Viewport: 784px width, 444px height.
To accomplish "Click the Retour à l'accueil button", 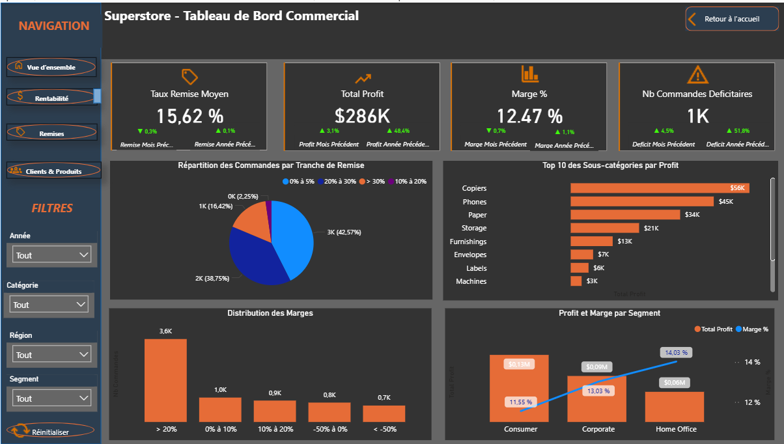I will 732,20.
